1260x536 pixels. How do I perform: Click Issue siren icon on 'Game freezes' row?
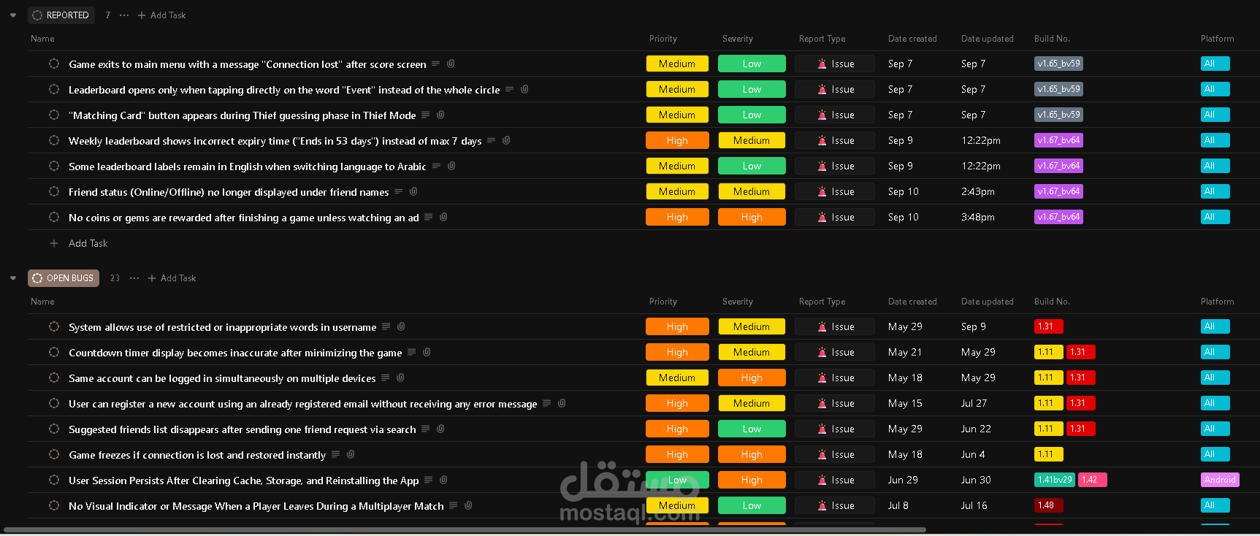coord(822,454)
